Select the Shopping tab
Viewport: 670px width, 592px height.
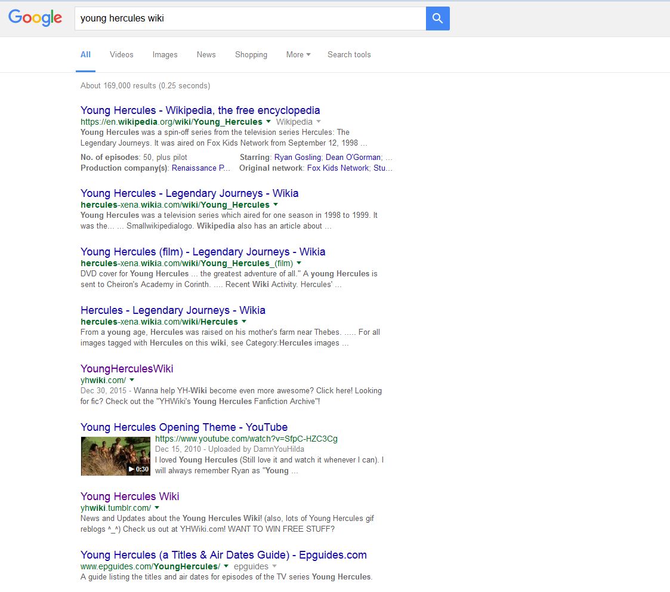click(x=251, y=54)
